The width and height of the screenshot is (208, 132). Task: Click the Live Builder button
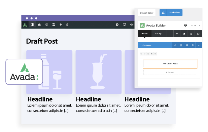tap(171, 13)
